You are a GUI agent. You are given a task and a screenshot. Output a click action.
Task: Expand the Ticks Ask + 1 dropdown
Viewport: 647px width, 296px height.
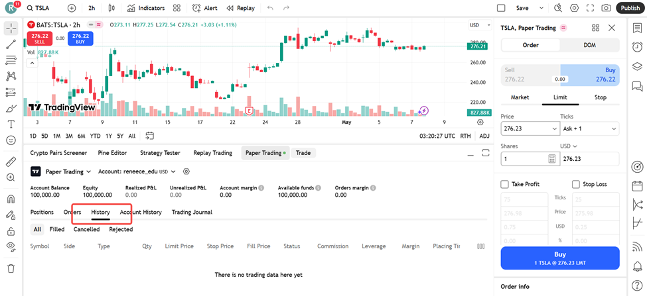click(589, 128)
